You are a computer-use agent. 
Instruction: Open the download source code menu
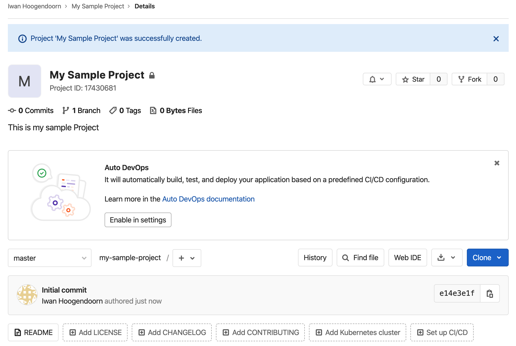tap(446, 258)
